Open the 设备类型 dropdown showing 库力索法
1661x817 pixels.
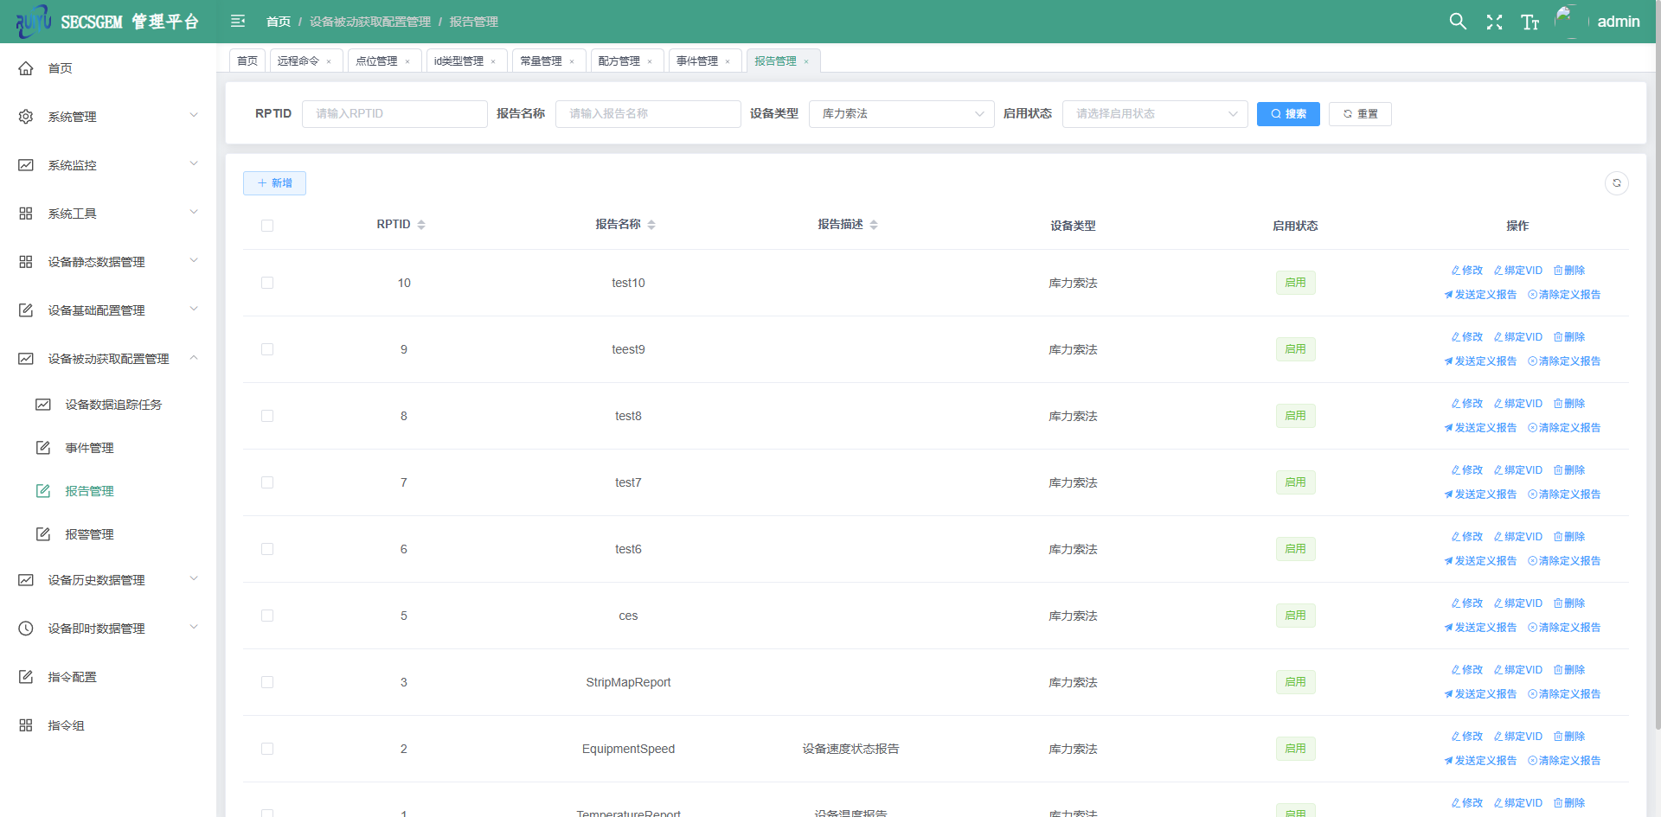(901, 114)
